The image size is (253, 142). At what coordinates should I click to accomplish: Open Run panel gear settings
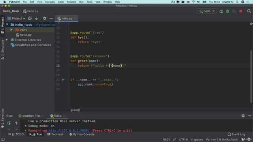[x=243, y=116]
